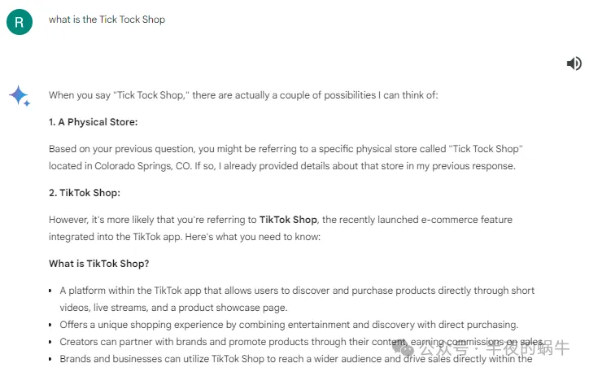Click the 'Colorado Springs, CO' text
The width and height of the screenshot is (589, 372).
tap(142, 166)
